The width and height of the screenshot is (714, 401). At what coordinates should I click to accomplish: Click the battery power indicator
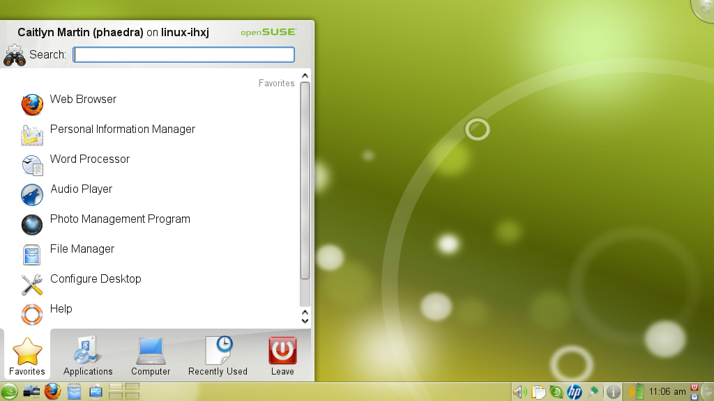point(635,392)
